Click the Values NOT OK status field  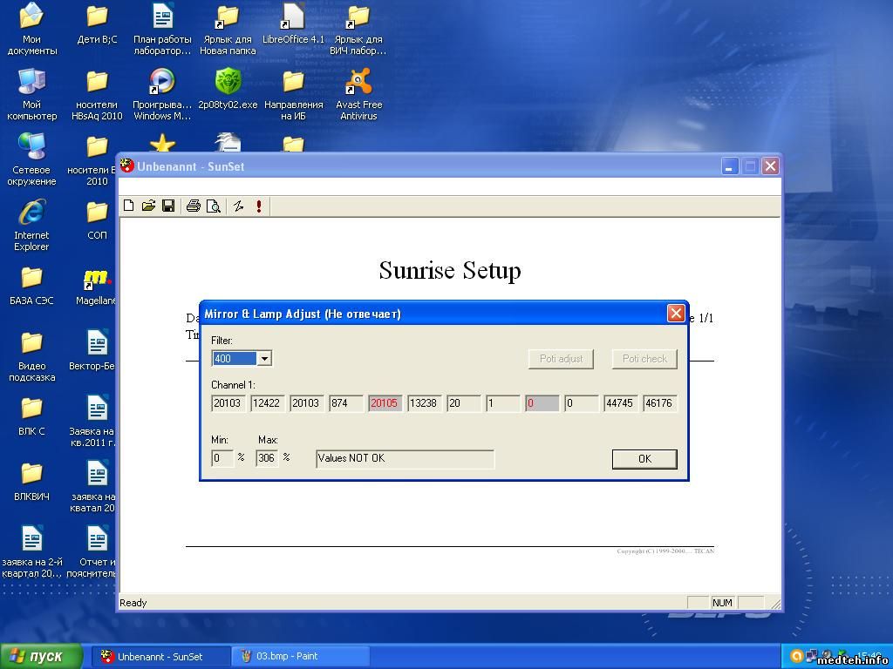tap(405, 458)
